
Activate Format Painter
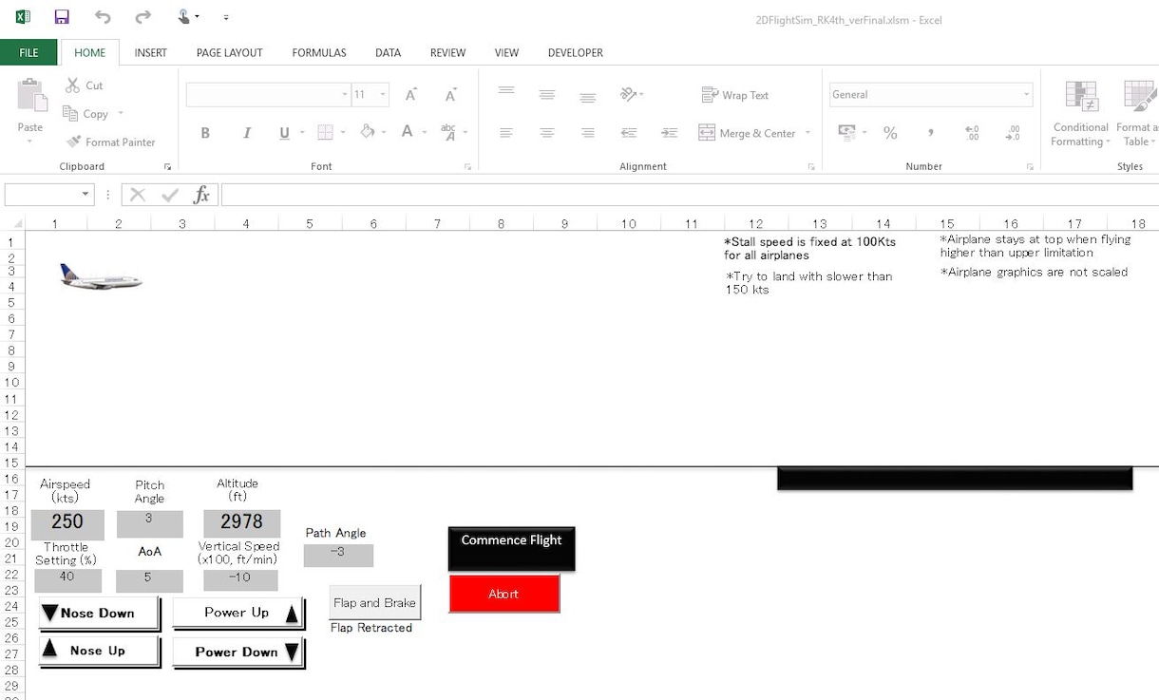click(x=110, y=142)
